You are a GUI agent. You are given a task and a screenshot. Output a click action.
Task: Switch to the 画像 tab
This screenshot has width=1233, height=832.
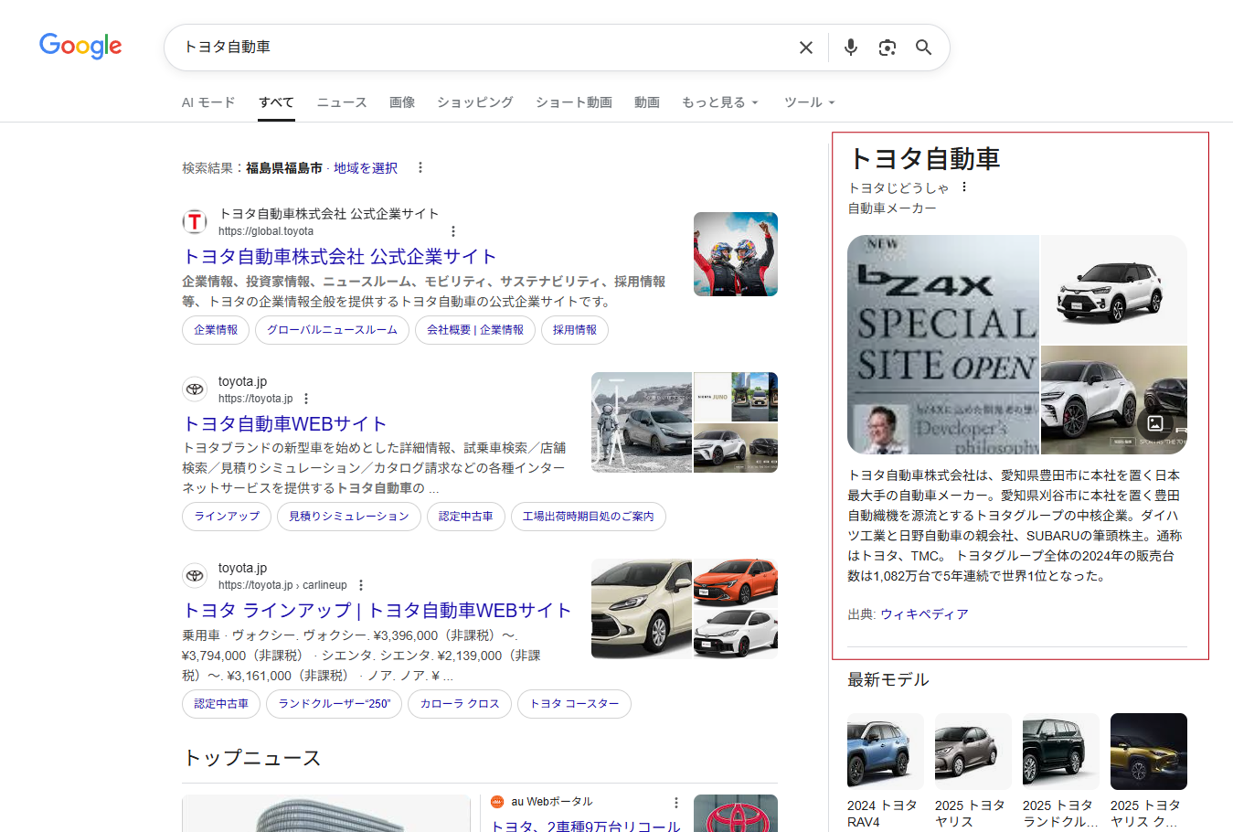[x=402, y=102]
